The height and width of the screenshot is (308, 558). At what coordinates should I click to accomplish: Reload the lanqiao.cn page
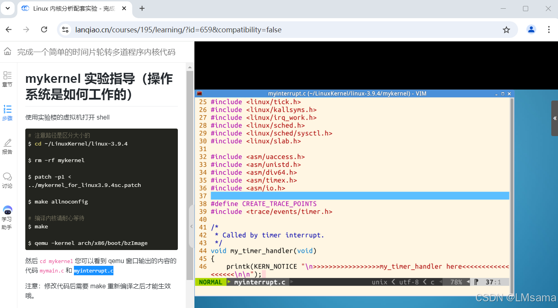[44, 30]
